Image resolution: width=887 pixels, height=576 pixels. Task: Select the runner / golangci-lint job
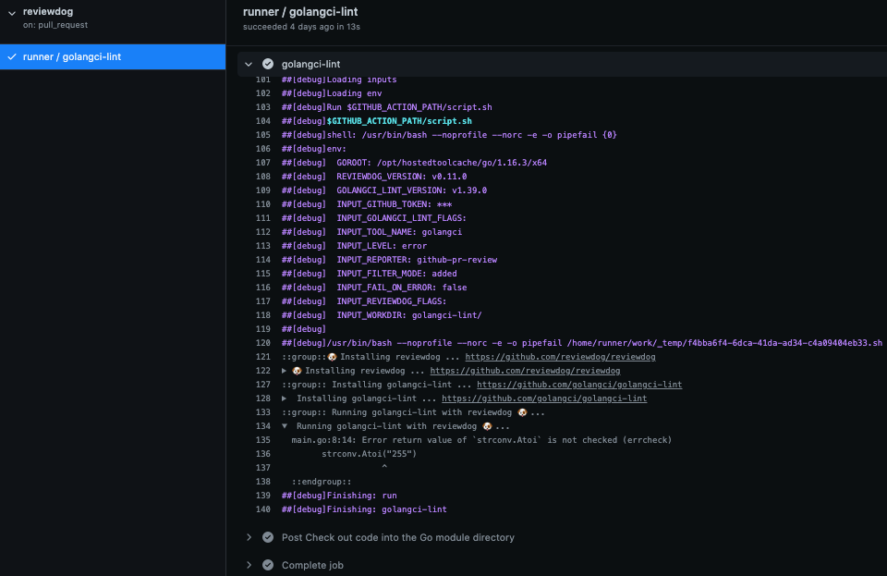click(113, 56)
